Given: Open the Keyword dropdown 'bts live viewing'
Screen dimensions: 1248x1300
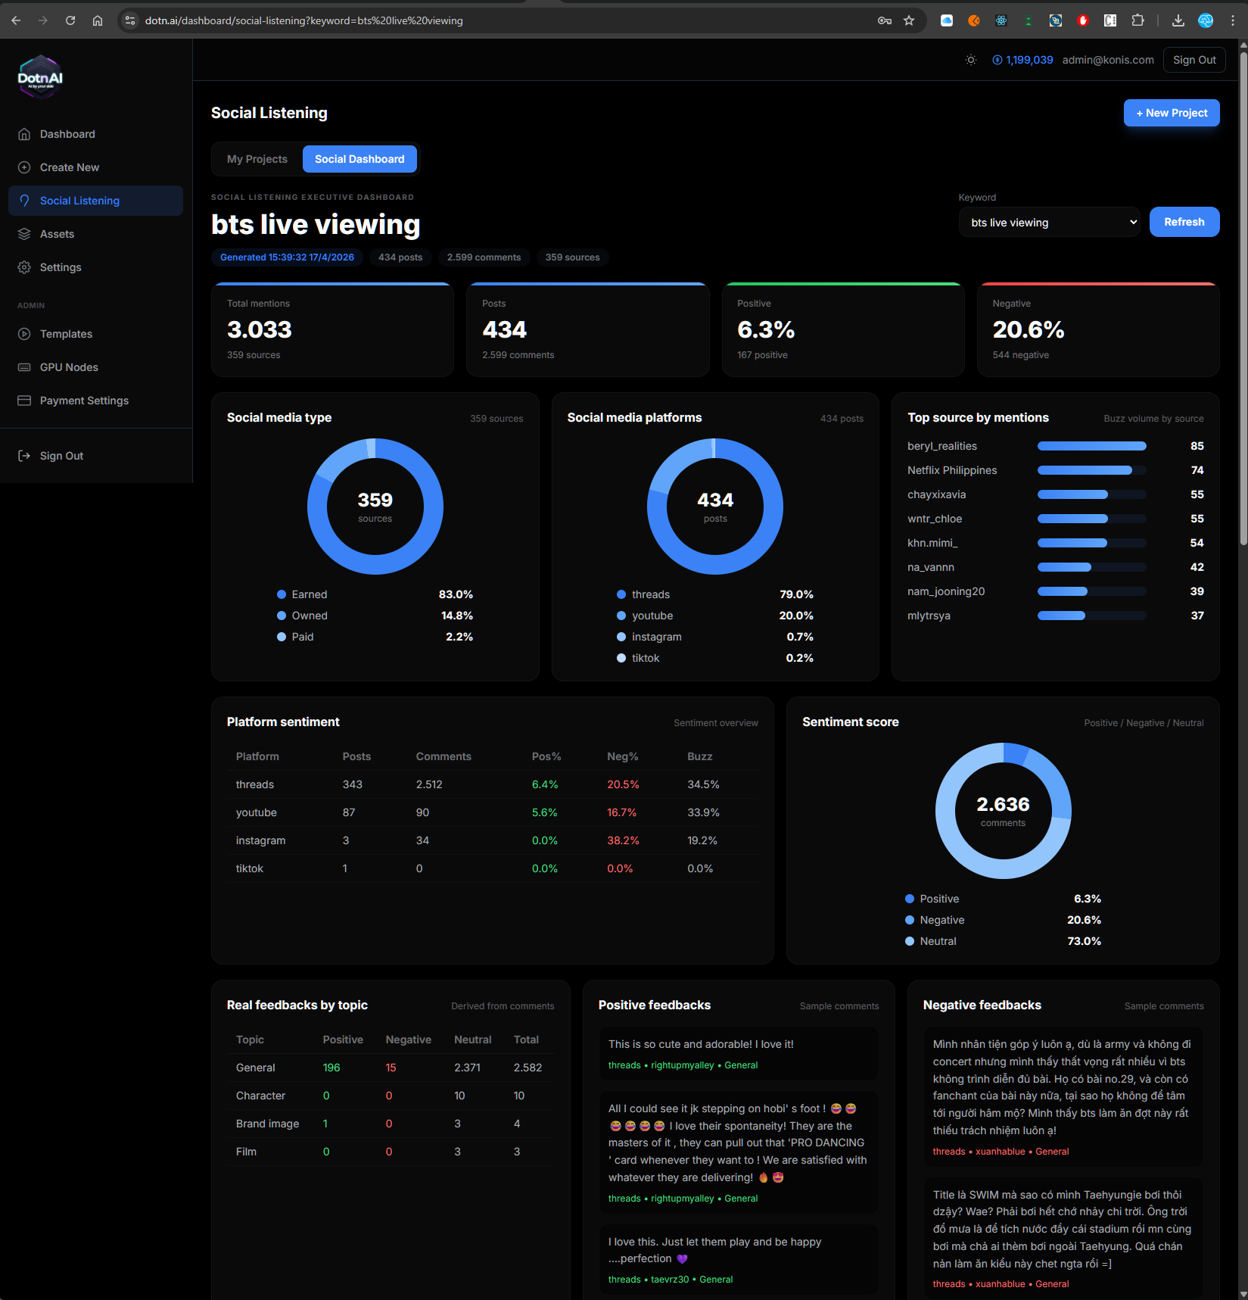Looking at the screenshot, I should pyautogui.click(x=1050, y=223).
